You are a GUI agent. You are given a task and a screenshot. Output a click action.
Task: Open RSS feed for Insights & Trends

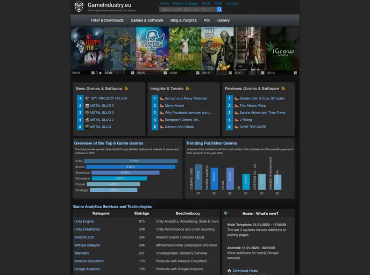click(188, 89)
